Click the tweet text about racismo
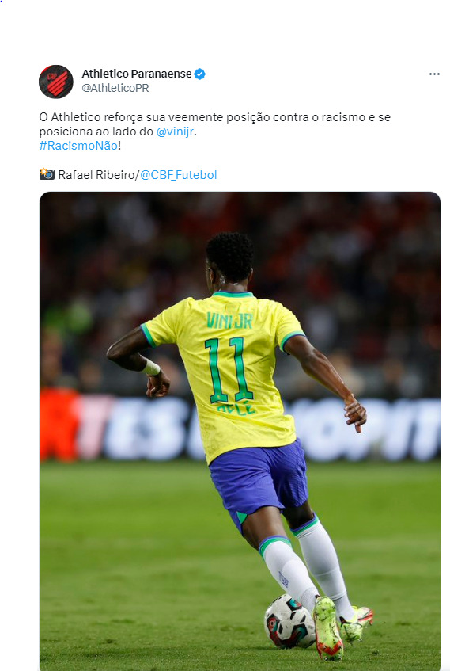Viewport: 450px width, 671px height. coord(215,132)
